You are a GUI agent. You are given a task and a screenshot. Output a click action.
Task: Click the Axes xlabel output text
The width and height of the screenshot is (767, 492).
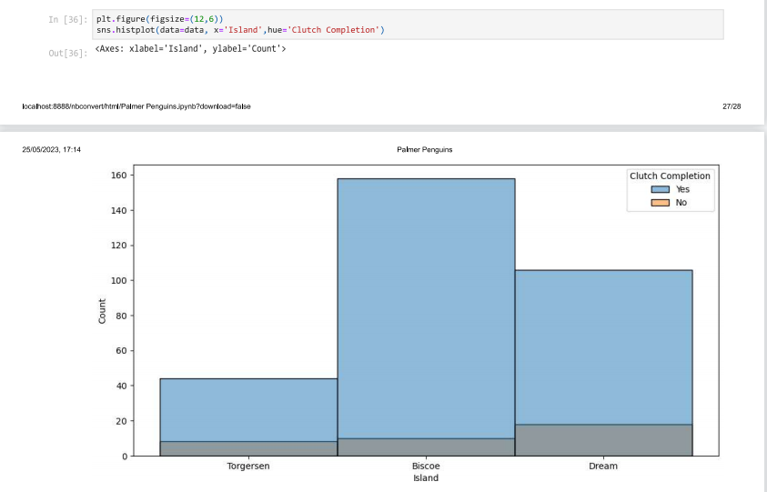[190, 49]
